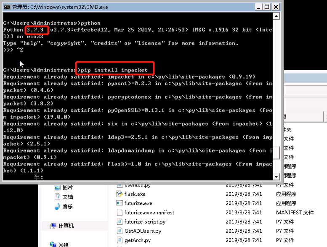Maximize the CMD.exe window
Screen dimensions: 327x247
pyautogui.click(x=267, y=7)
